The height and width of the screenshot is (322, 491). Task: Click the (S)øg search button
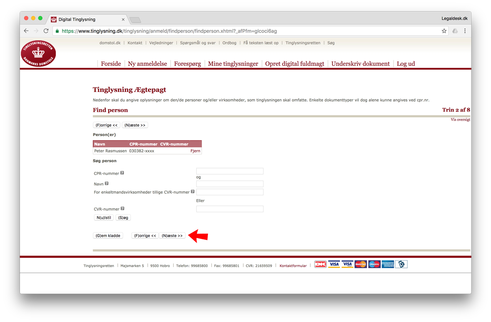(123, 218)
